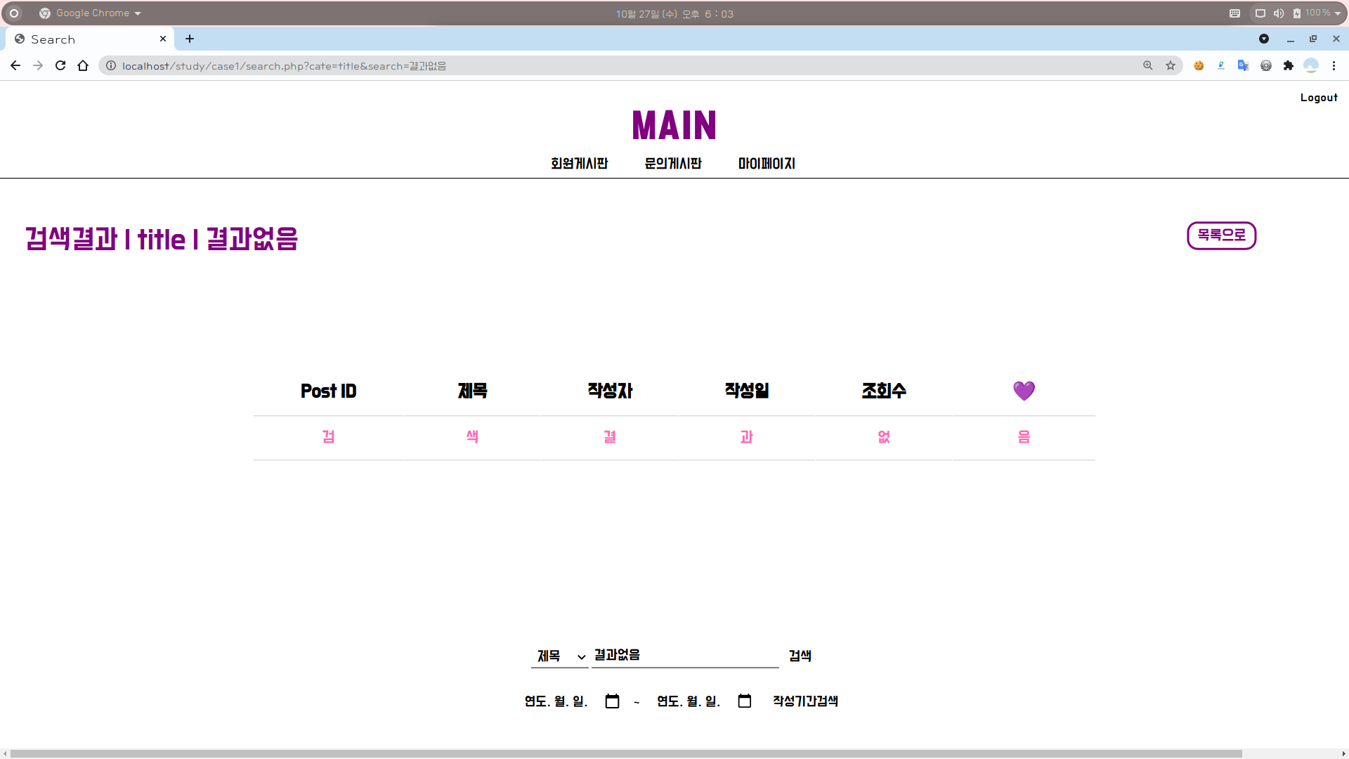Click the search text field containing 결과없음
Image resolution: width=1349 pixels, height=759 pixels.
point(685,655)
